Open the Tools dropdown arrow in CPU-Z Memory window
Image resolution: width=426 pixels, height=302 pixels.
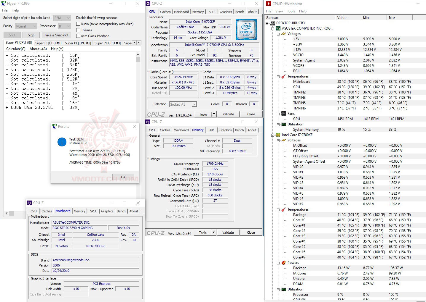213,232
